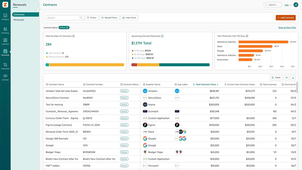
Task: Open Inventory in the left sidebar
Action: coord(5,30)
